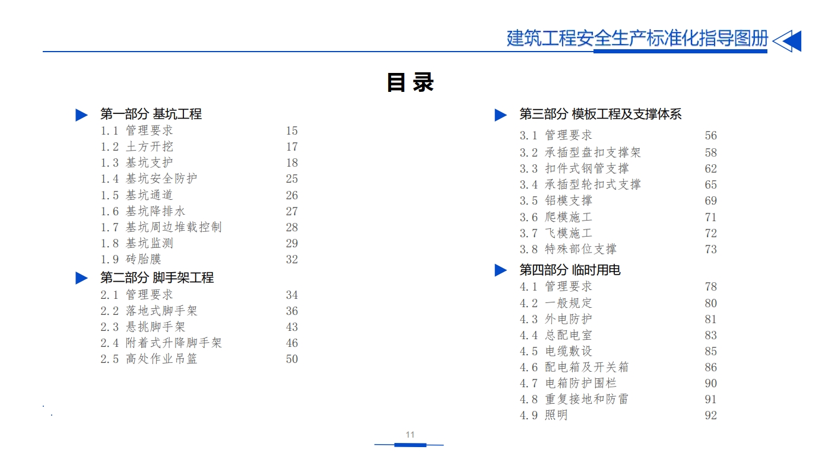Select entry 3.4 承插型轮扣式支撑
Image resolution: width=822 pixels, height=456 pixels.
[x=580, y=184]
